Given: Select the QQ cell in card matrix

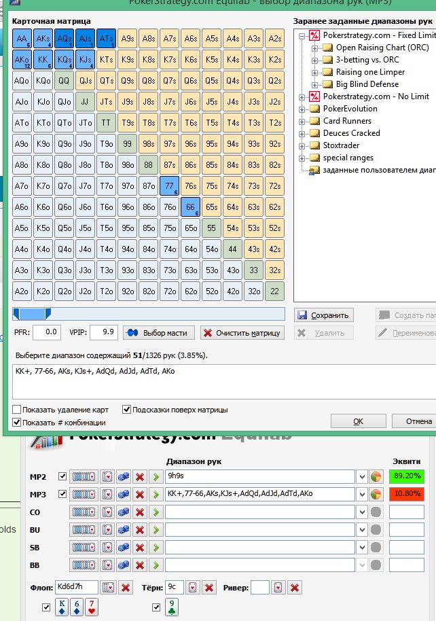Looking at the screenshot, I should pyautogui.click(x=64, y=81).
